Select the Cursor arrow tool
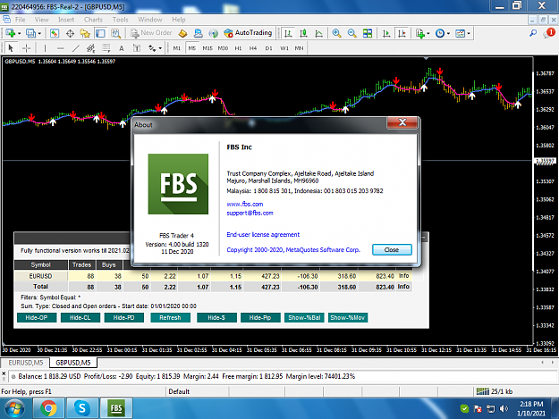559x419 pixels. click(11, 48)
